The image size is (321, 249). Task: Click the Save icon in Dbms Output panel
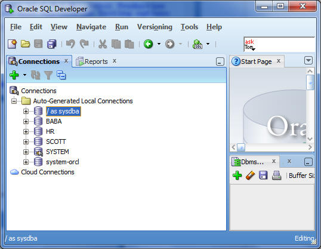(x=263, y=176)
